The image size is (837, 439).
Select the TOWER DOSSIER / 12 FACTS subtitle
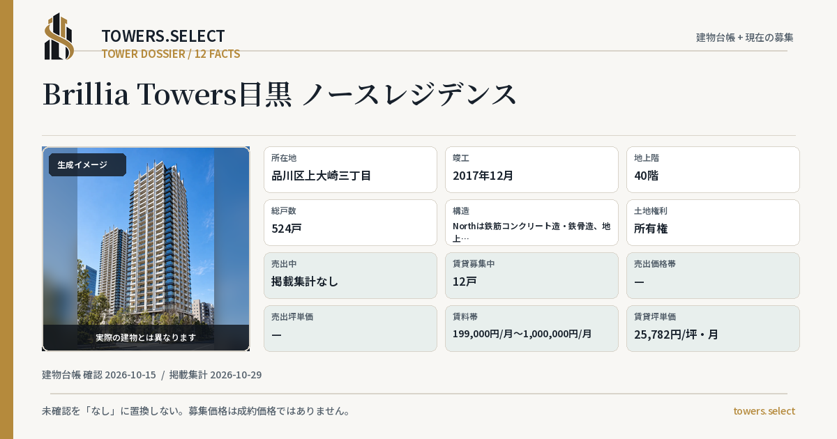click(x=171, y=54)
